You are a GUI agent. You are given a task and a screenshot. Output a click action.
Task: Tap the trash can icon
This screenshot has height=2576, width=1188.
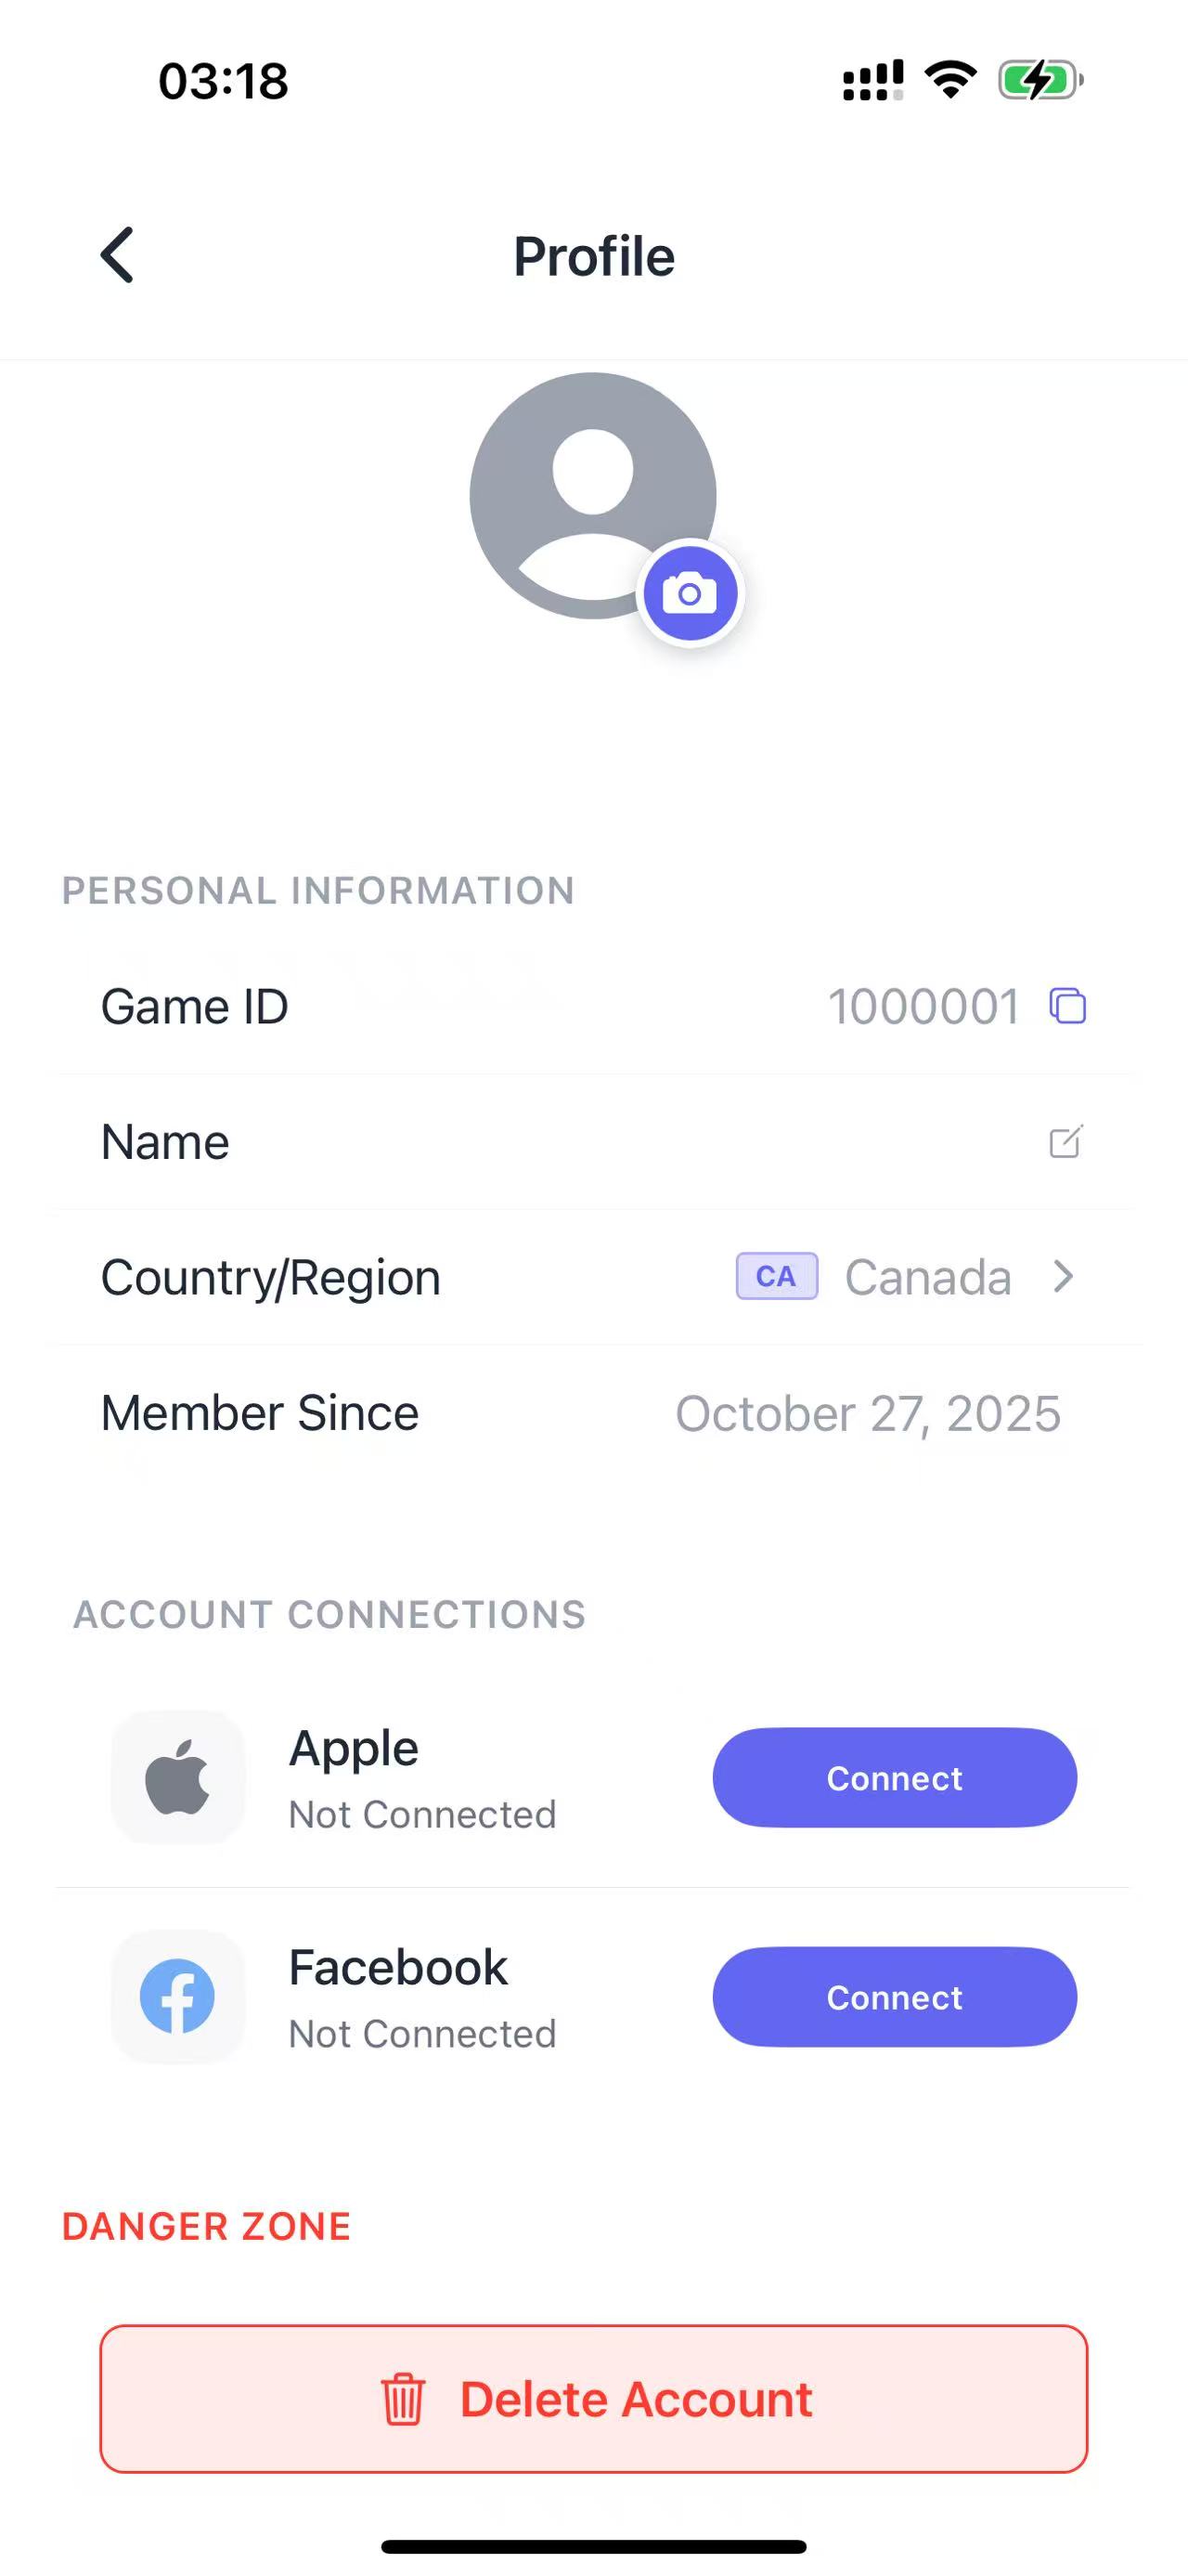(x=403, y=2399)
